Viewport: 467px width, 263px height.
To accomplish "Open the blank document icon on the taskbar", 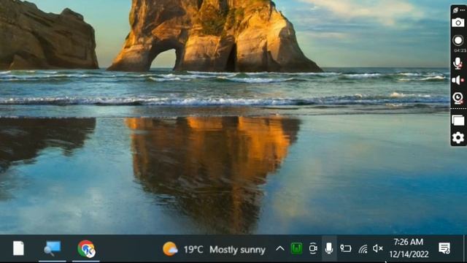I will coord(18,248).
